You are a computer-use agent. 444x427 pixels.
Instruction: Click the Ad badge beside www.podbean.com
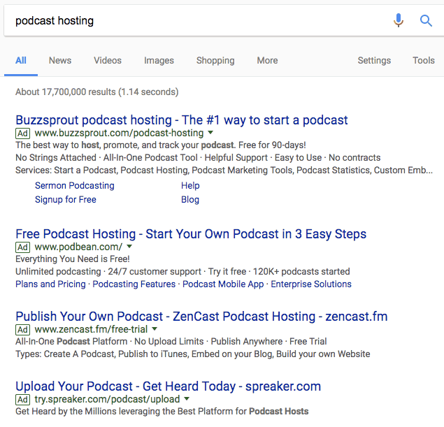tap(23, 247)
